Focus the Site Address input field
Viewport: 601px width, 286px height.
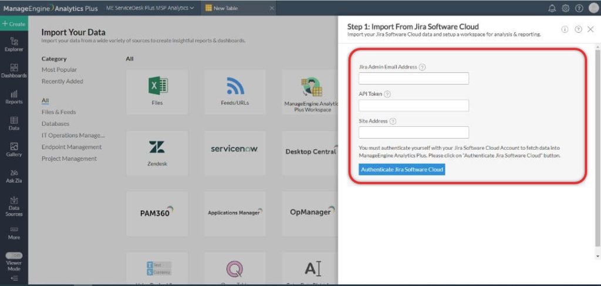coord(414,132)
